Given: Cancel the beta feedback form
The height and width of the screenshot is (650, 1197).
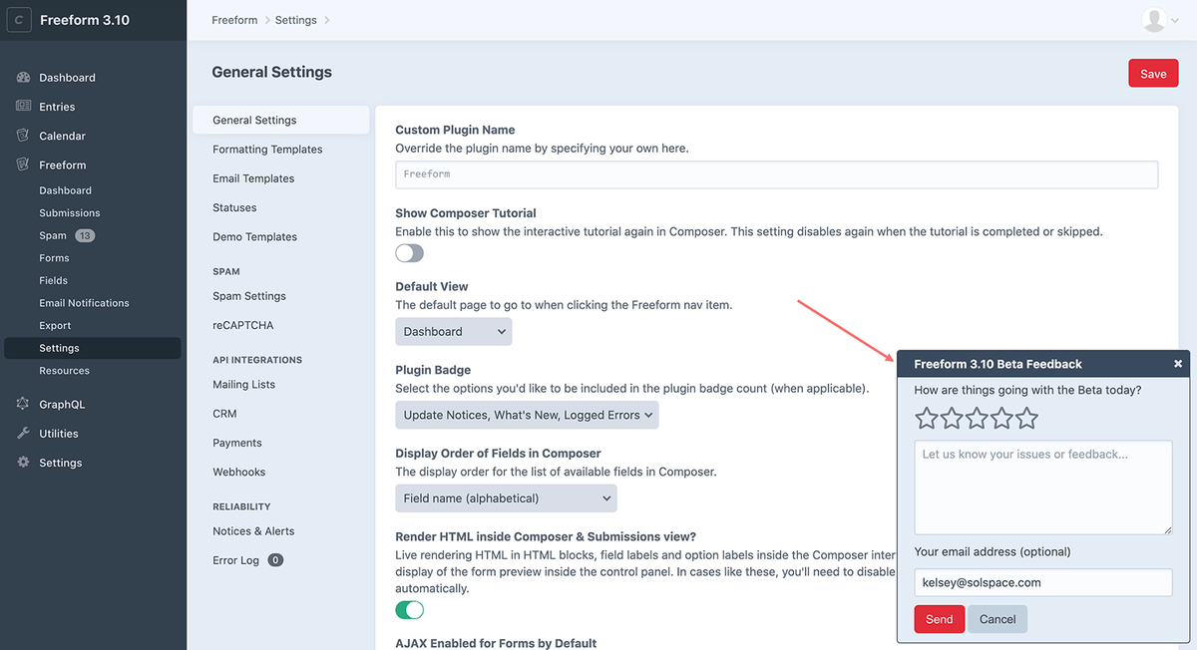Looking at the screenshot, I should tap(997, 619).
